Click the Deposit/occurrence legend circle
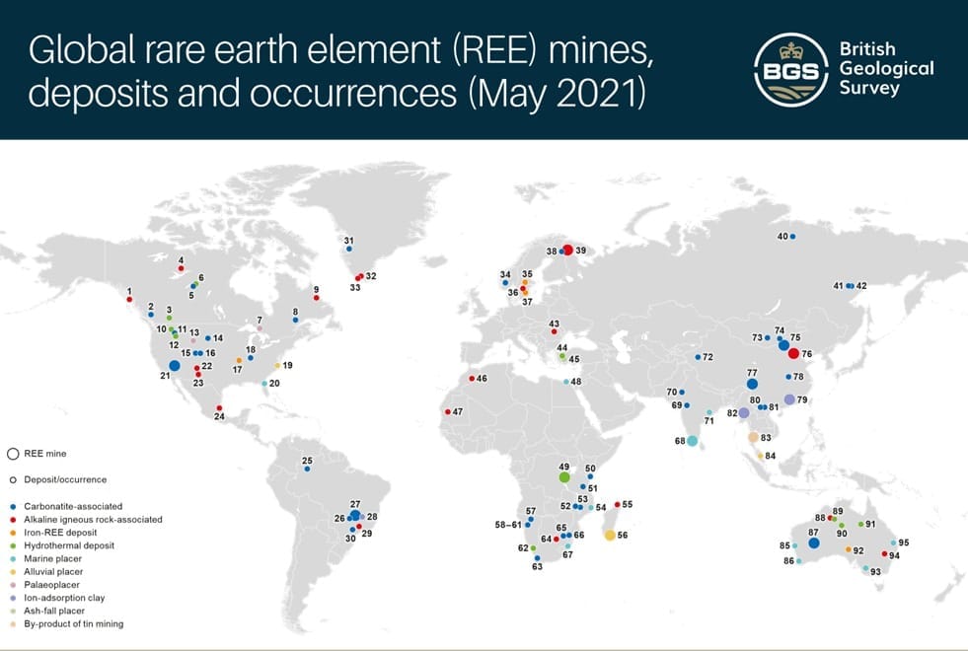The image size is (968, 651). 13,480
